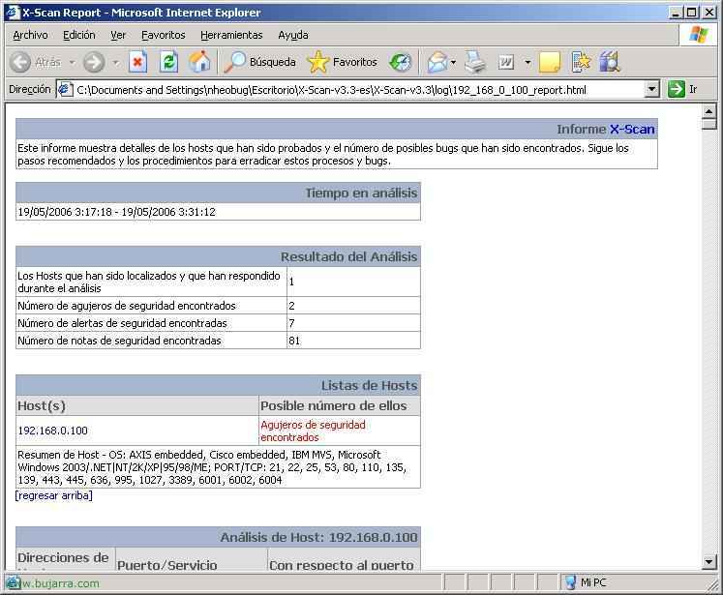Open the Ver menu
Viewport: 723px width, 595px height.
tap(118, 35)
